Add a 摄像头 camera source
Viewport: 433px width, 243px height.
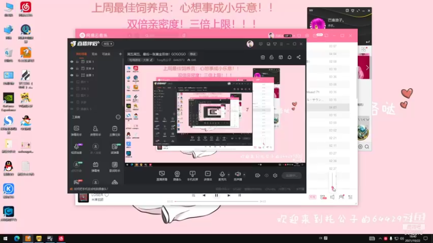177,175
